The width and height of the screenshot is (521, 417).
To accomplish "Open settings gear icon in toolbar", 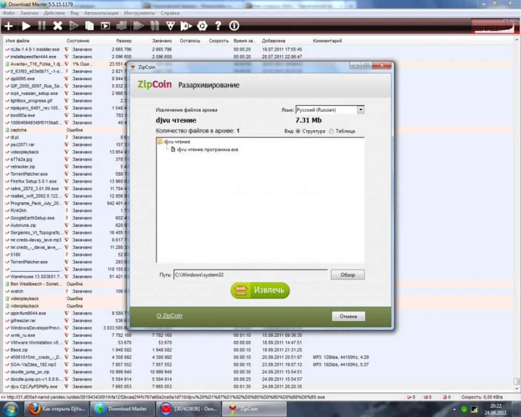I will click(x=202, y=26).
